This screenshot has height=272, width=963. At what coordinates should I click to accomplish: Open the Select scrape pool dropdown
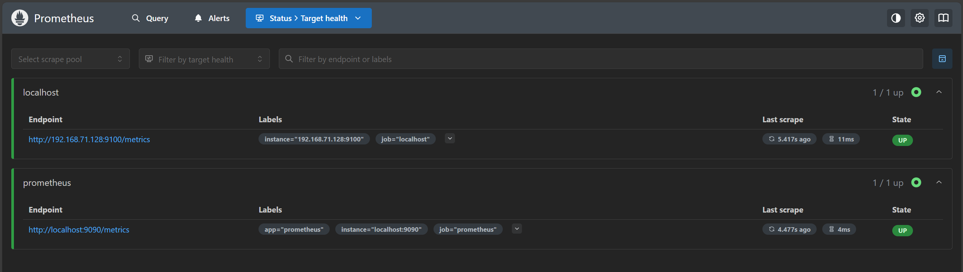(70, 59)
